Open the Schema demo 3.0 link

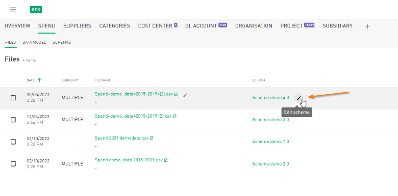click(270, 120)
